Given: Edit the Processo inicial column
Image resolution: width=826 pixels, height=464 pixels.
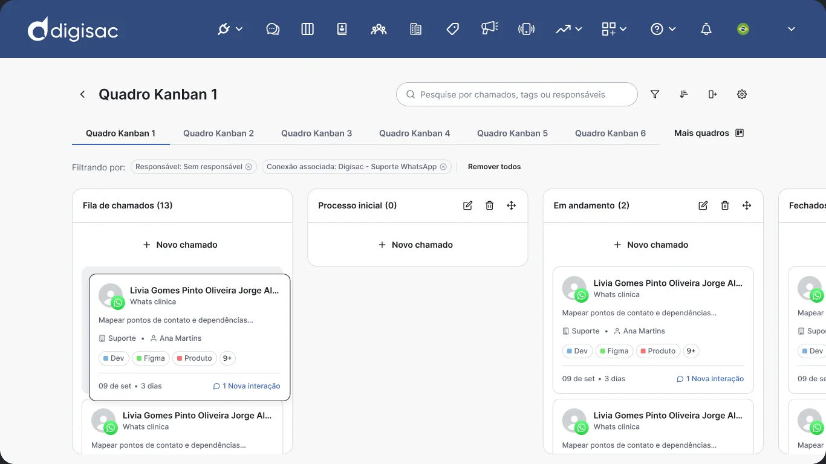Looking at the screenshot, I should point(467,205).
